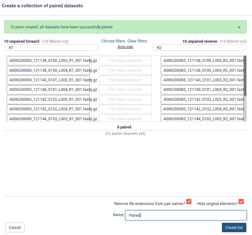252x235 pixels.
Task: Select forward dataset S100_L003_R1_001.fastq.gz
Action: click(48, 61)
